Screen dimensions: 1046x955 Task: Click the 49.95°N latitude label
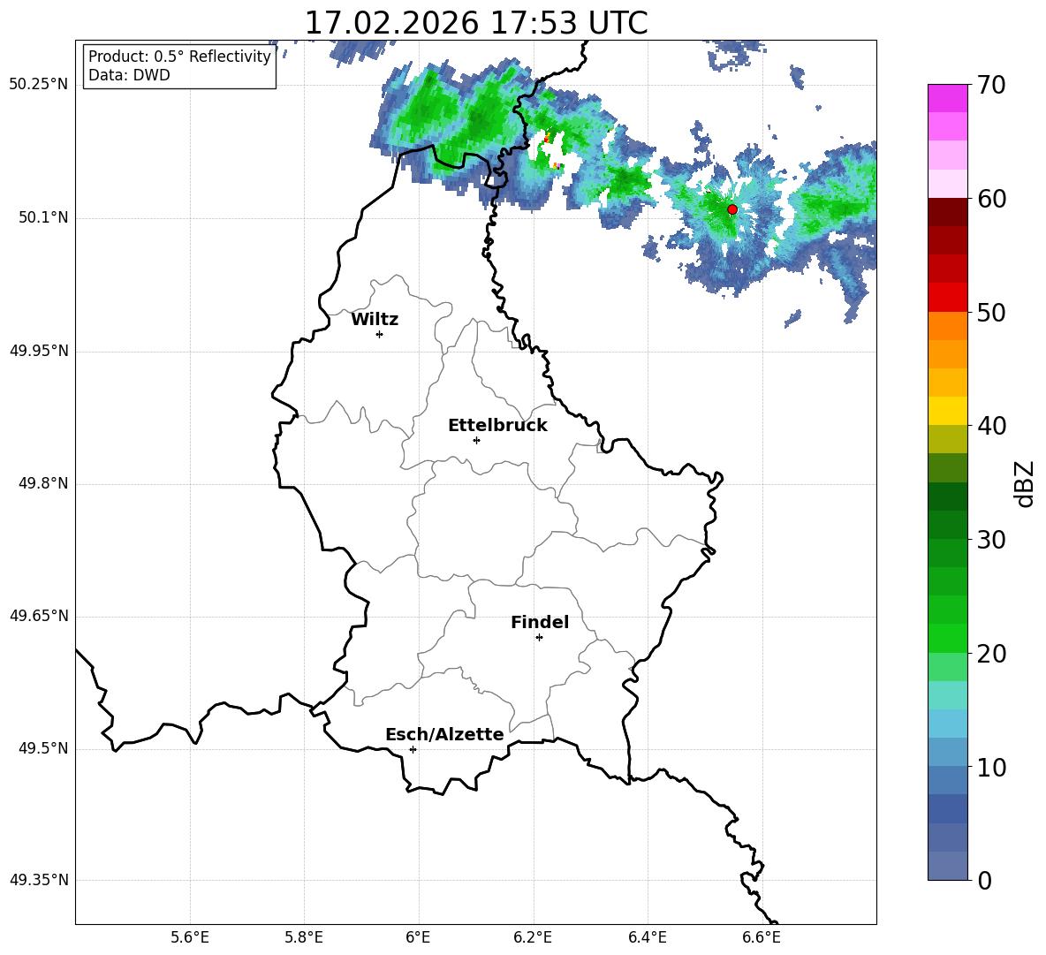coord(38,351)
